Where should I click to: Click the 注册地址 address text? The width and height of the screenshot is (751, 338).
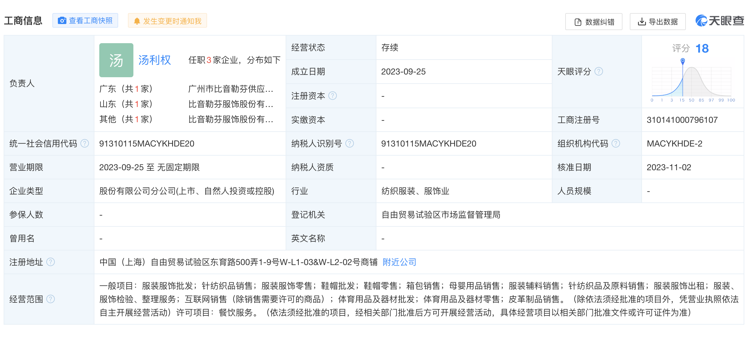click(238, 262)
